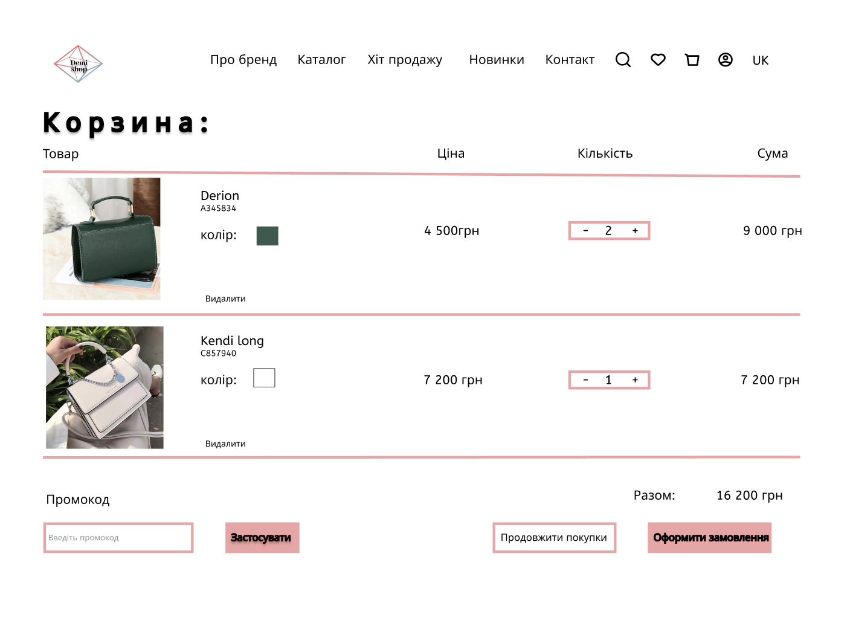Click the Derion quantity value 2
The width and height of the screenshot is (850, 623).
pos(608,231)
